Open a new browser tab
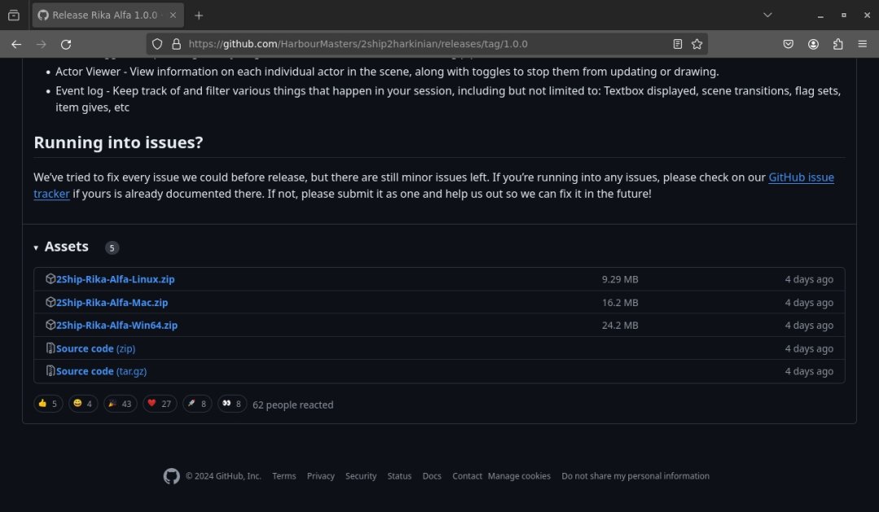This screenshot has width=879, height=512. point(199,15)
